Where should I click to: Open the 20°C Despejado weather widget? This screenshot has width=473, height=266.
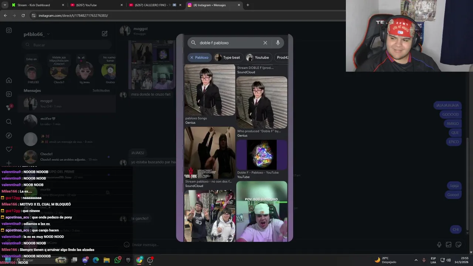(x=385, y=260)
